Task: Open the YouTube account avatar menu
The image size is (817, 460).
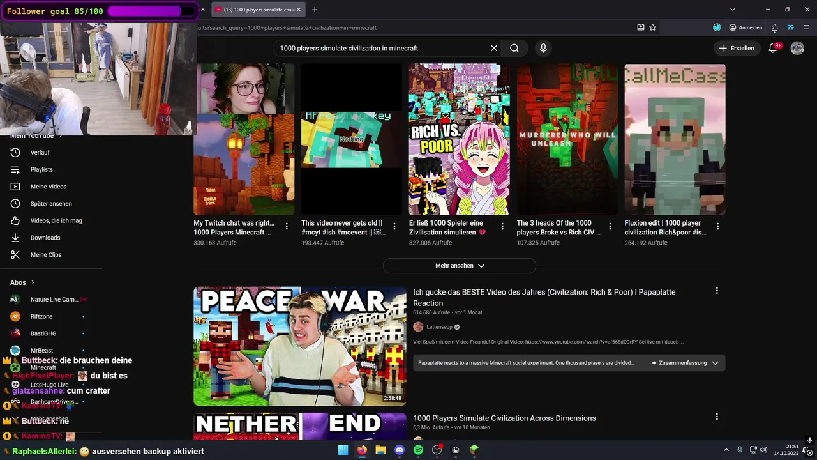Action: (797, 48)
